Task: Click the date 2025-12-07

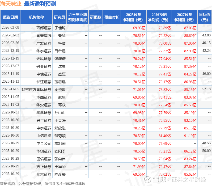Action: tap(10, 66)
